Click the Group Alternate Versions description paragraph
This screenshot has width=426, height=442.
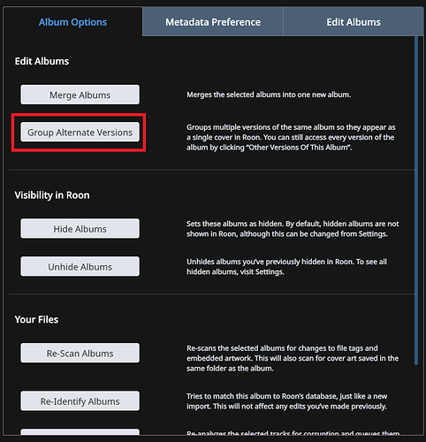(x=291, y=137)
